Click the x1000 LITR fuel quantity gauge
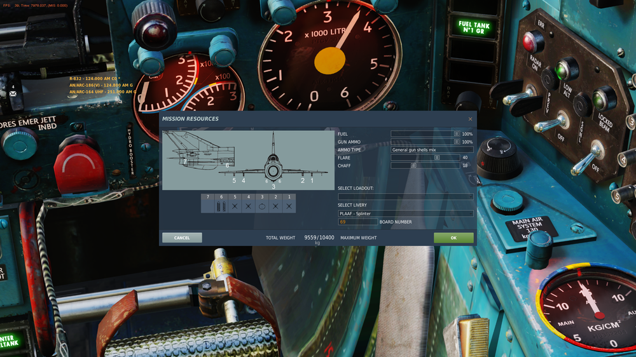636x357 pixels. 329,55
